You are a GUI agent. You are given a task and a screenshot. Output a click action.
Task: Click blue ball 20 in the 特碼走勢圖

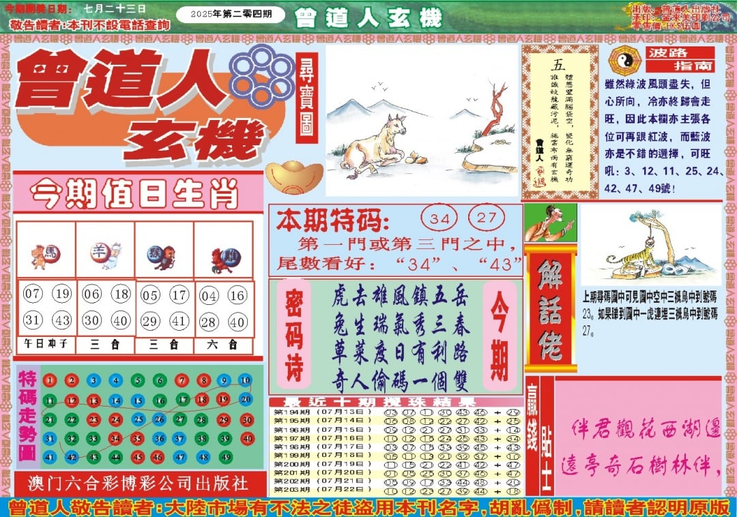(246, 400)
